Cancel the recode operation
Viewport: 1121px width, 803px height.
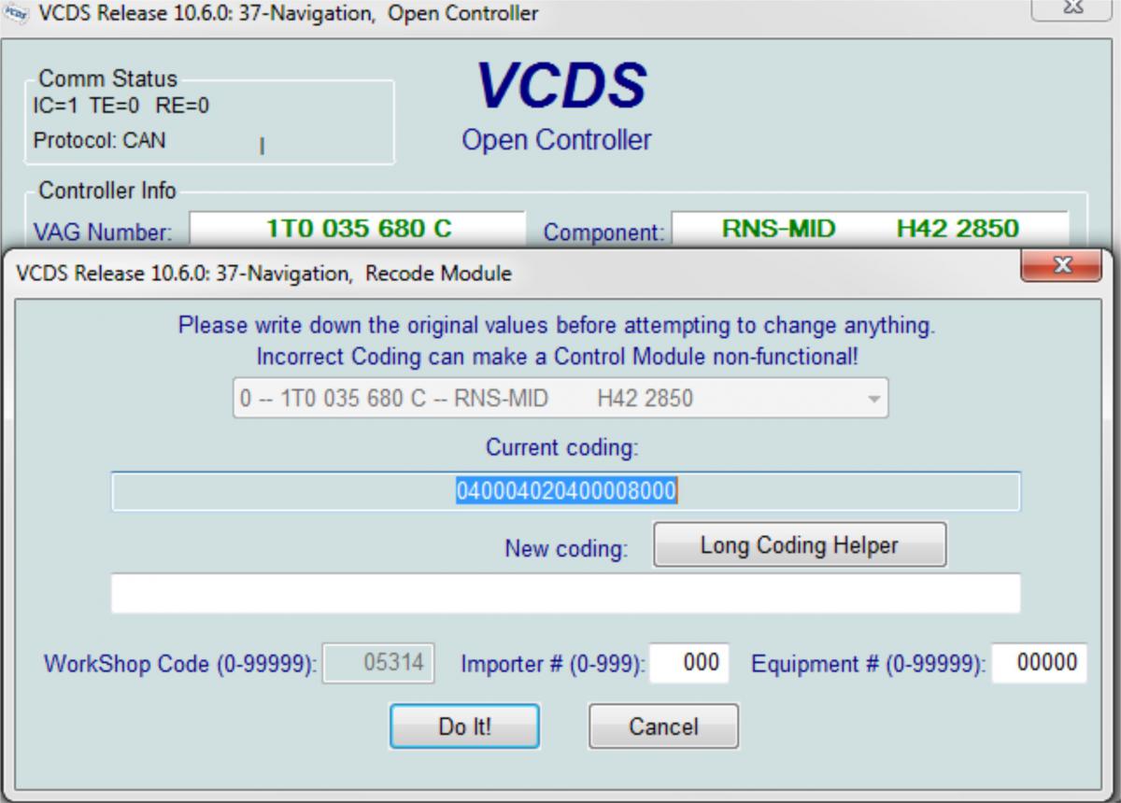pos(663,726)
